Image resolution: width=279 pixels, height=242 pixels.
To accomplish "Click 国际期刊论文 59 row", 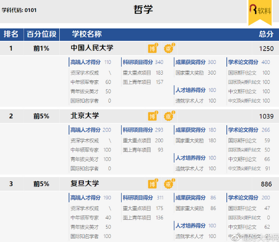I will 249,141.
